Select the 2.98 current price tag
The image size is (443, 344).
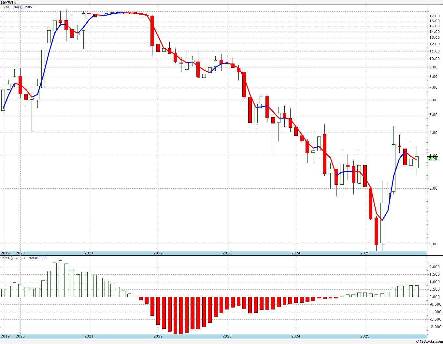click(x=433, y=159)
